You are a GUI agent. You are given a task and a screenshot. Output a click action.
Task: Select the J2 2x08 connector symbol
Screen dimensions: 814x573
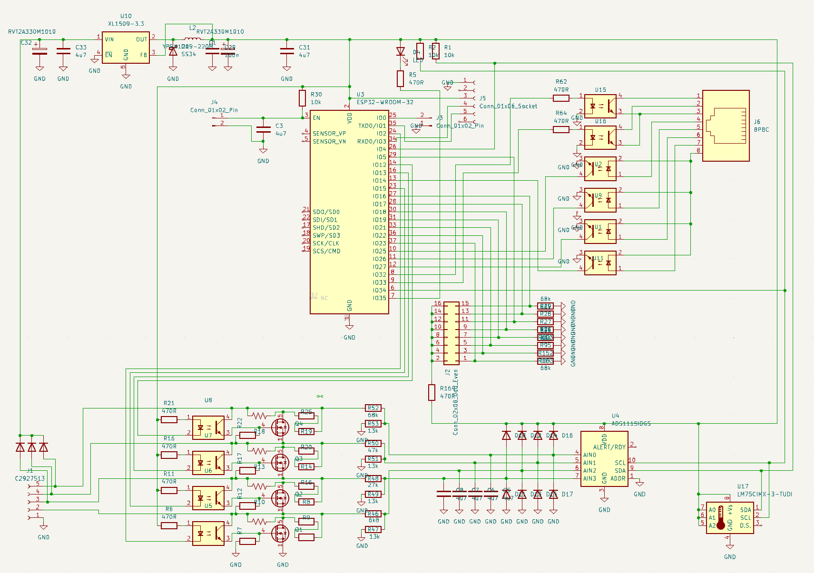[451, 333]
